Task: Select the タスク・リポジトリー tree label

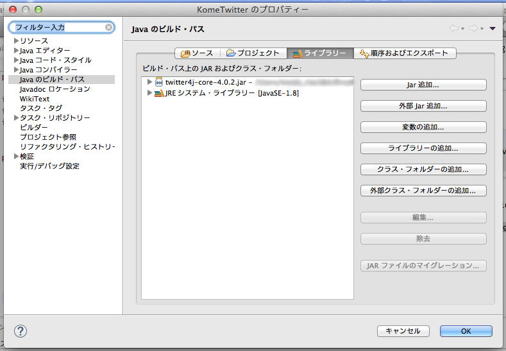Action: [x=55, y=118]
